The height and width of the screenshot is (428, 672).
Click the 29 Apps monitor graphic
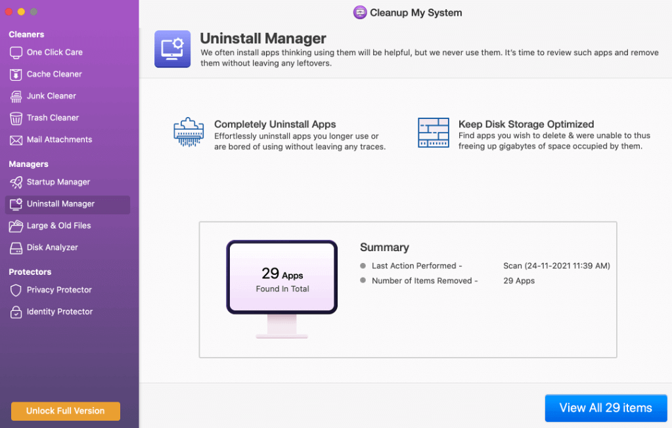point(282,289)
